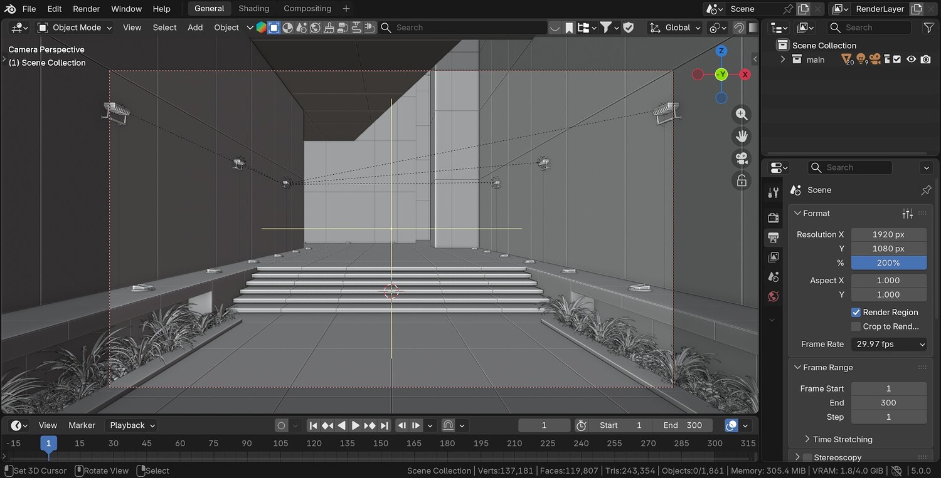Jump to timeline end frame button
Viewport: 941px width, 478px height.
point(385,425)
